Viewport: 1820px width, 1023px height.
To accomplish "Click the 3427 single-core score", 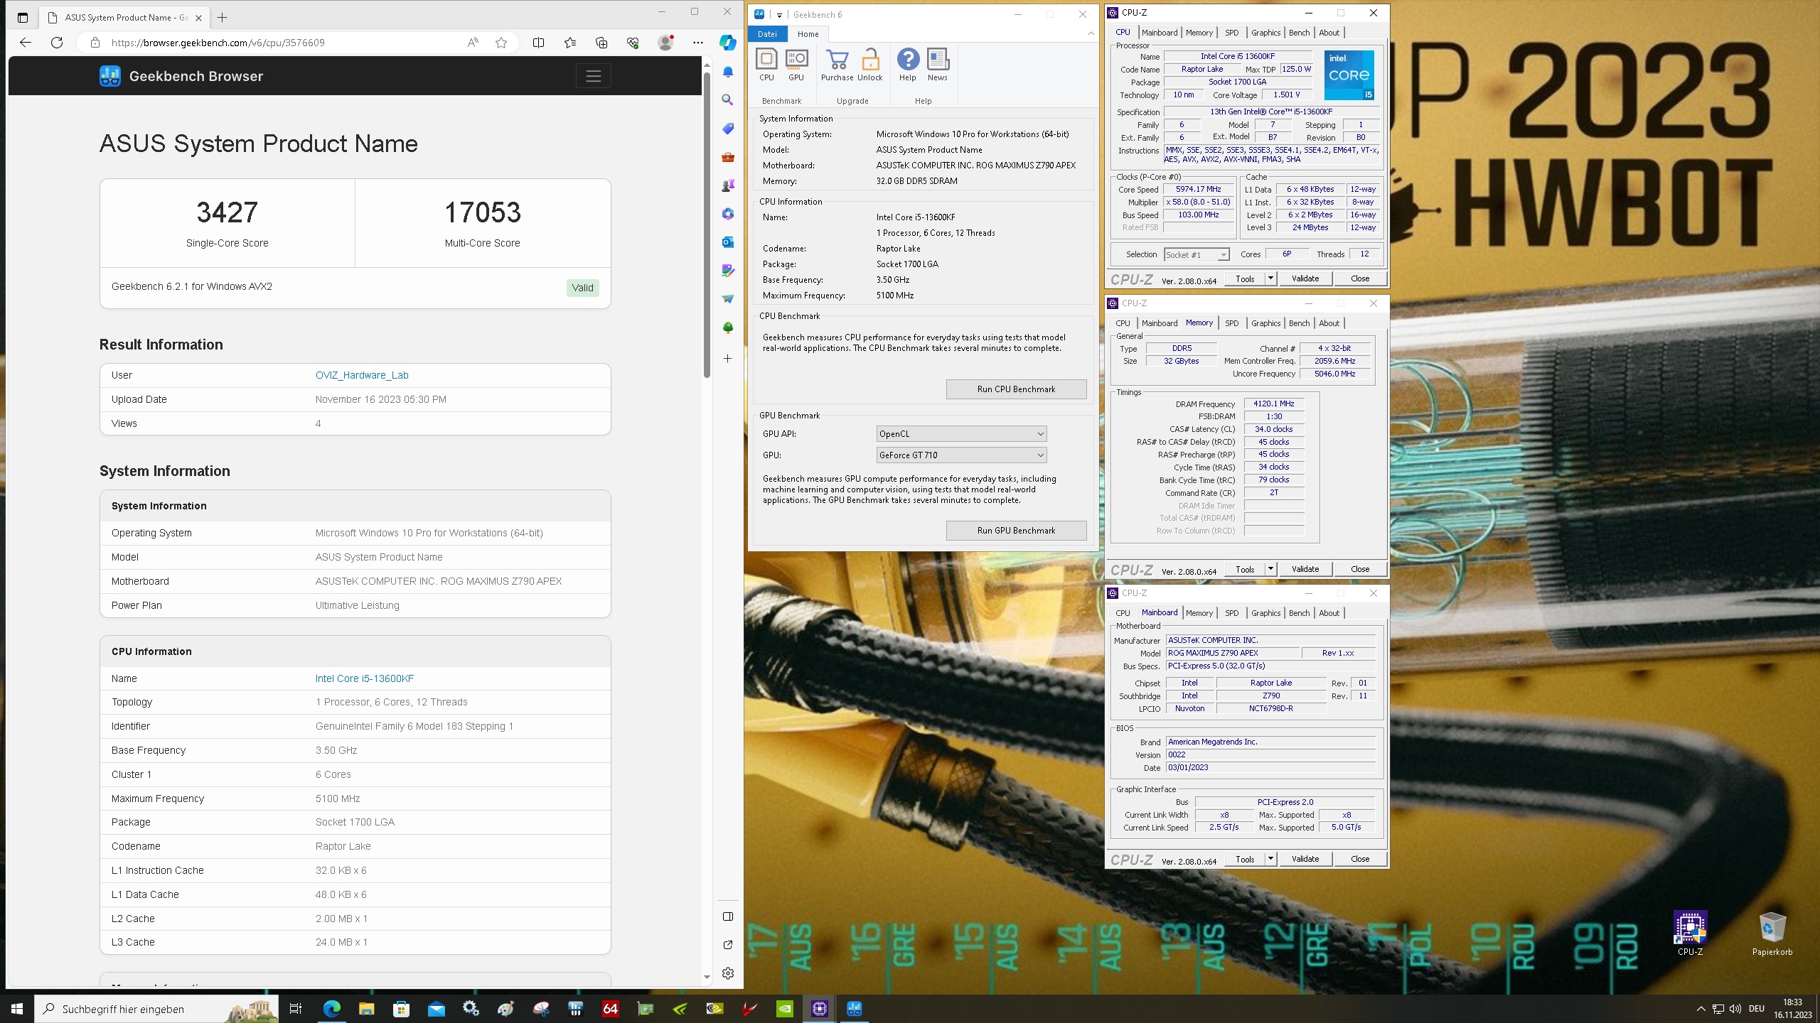I will 227,212.
